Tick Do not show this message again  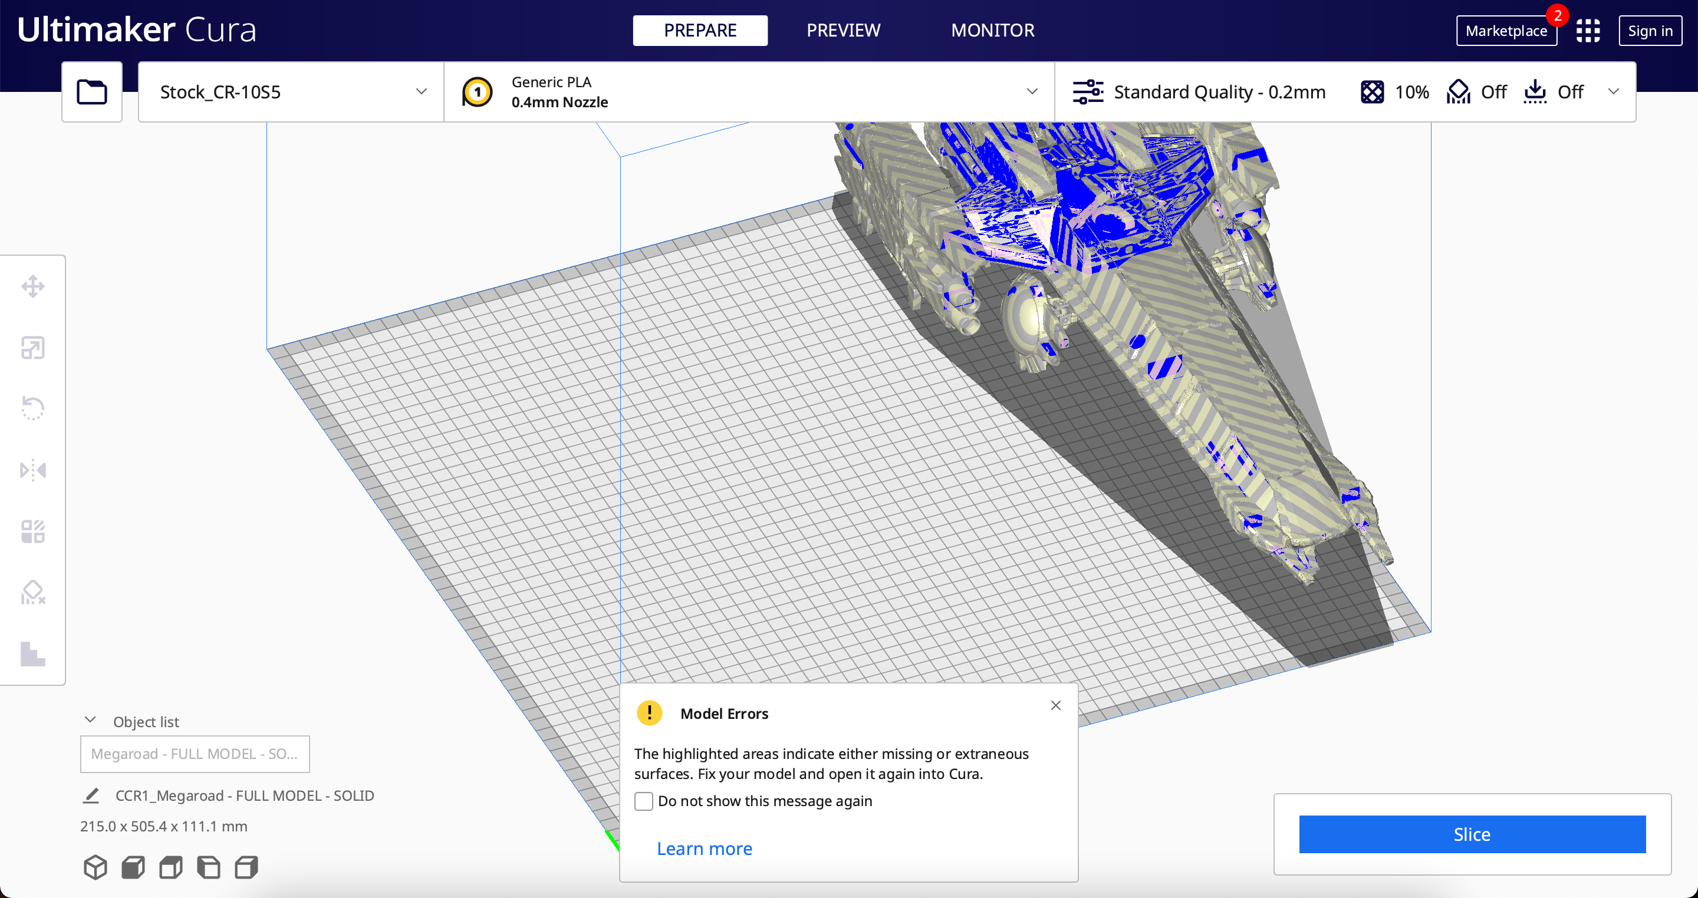pos(643,801)
